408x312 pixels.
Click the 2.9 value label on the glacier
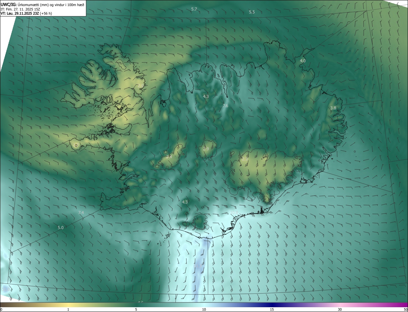[206, 149]
